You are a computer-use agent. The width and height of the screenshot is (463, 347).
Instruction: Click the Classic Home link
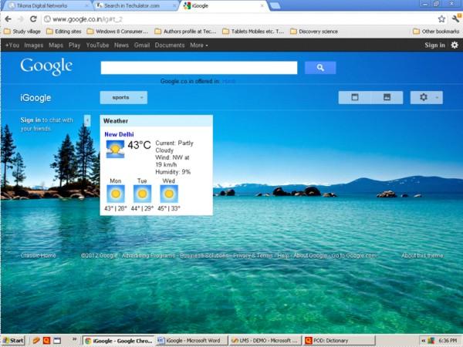click(38, 255)
